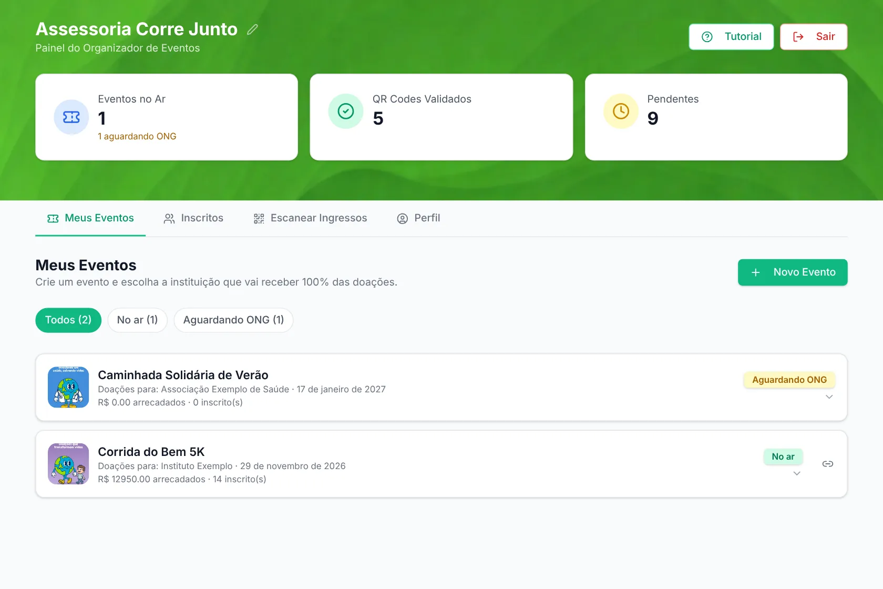Screen dimensions: 883x589
Task: Click the Assessoria Corre Junto heading
Action: pyautogui.click(x=137, y=29)
